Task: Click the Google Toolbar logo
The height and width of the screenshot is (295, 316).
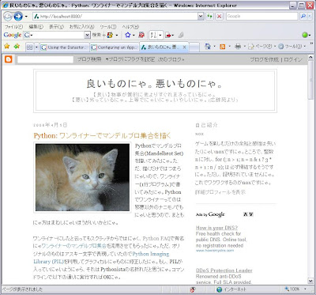Action: 13,35
